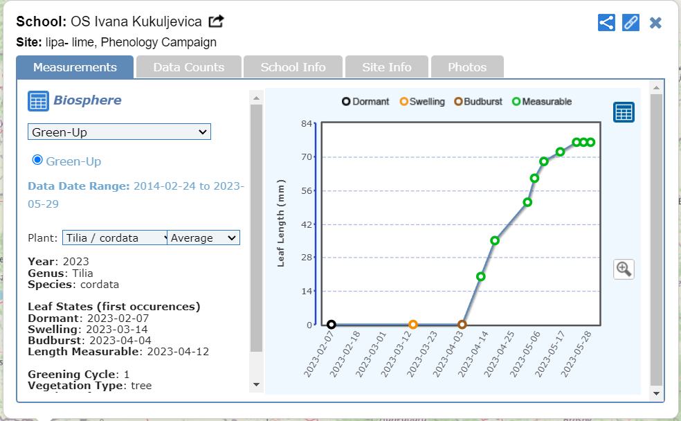681x421 pixels.
Task: Click the blue share icon
Action: coord(606,22)
